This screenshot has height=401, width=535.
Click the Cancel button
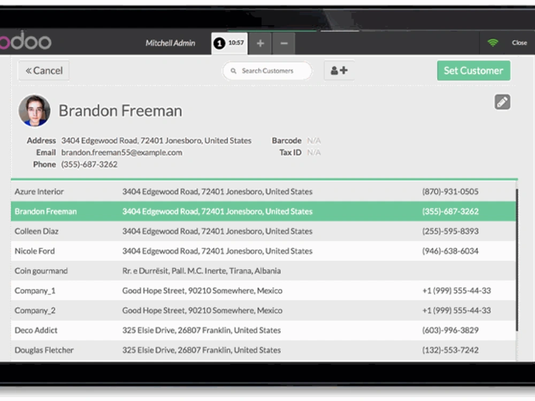44,71
